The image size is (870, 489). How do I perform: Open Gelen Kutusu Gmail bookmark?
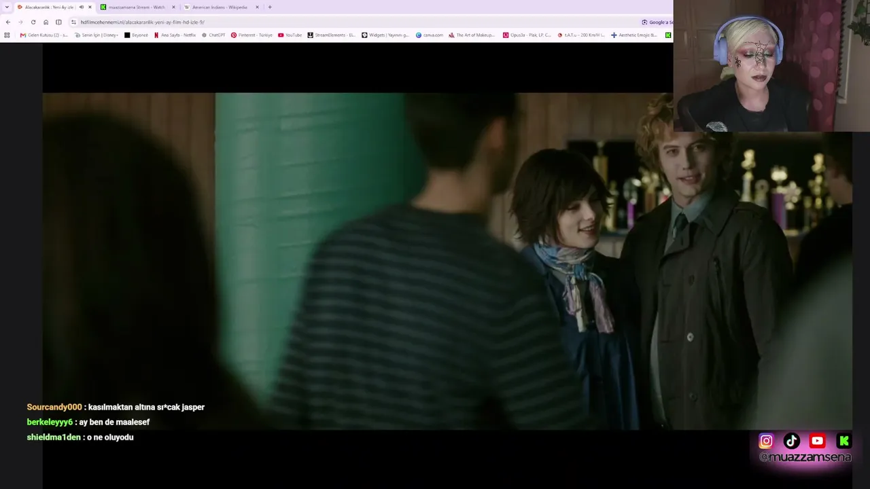(44, 35)
